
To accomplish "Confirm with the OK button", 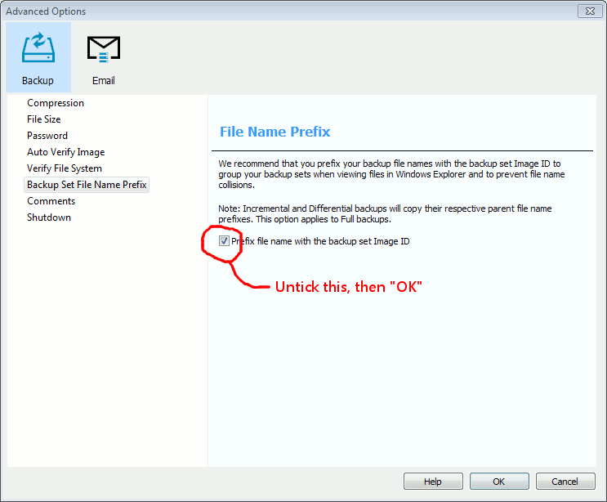I will coord(499,482).
